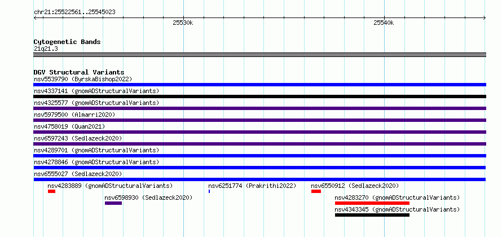502x237 pixels.
Task: Open the nsv4283270 gnomADStructuralVariants label
Action: pyautogui.click(x=397, y=197)
